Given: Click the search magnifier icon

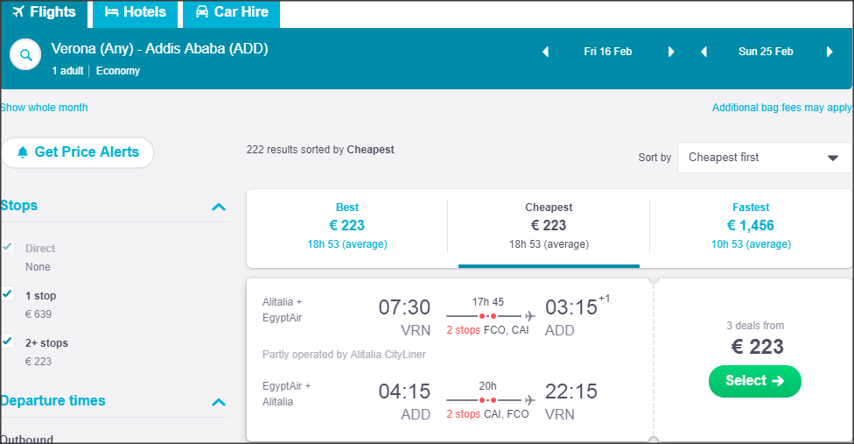Looking at the screenshot, I should coord(26,55).
